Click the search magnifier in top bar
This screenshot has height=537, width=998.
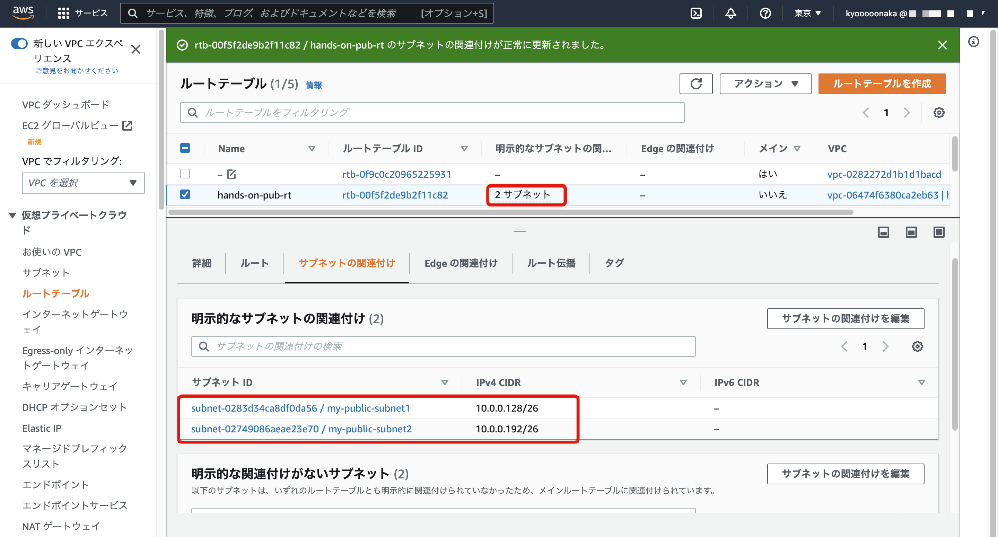[133, 13]
